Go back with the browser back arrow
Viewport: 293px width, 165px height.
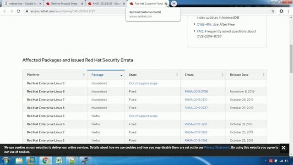coord(5,11)
